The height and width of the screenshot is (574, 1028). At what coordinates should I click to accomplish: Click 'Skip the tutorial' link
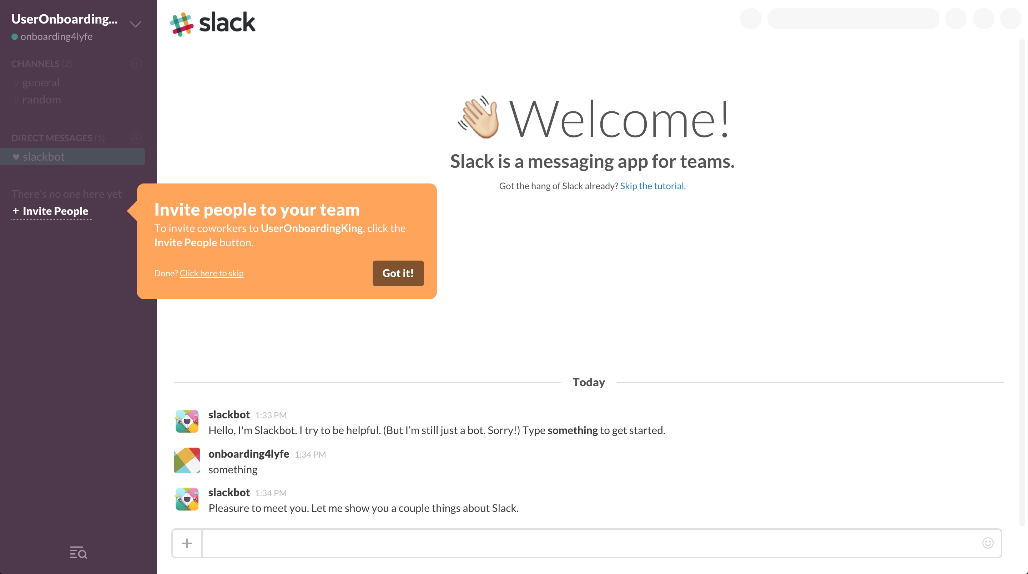pyautogui.click(x=652, y=186)
